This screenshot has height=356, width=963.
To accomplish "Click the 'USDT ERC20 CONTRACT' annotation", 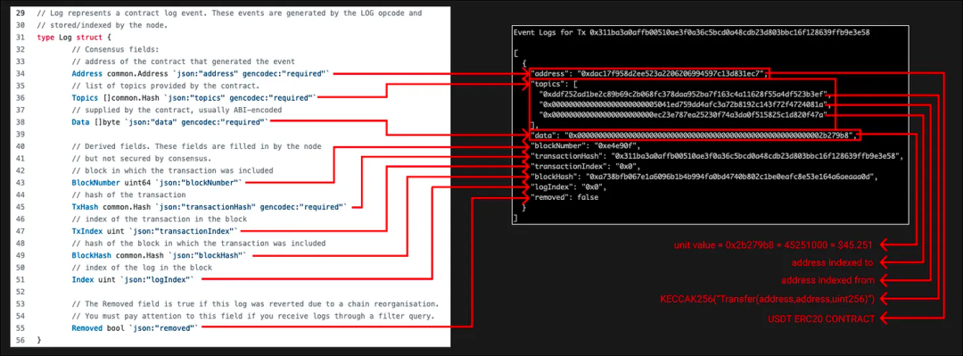I will (822, 318).
